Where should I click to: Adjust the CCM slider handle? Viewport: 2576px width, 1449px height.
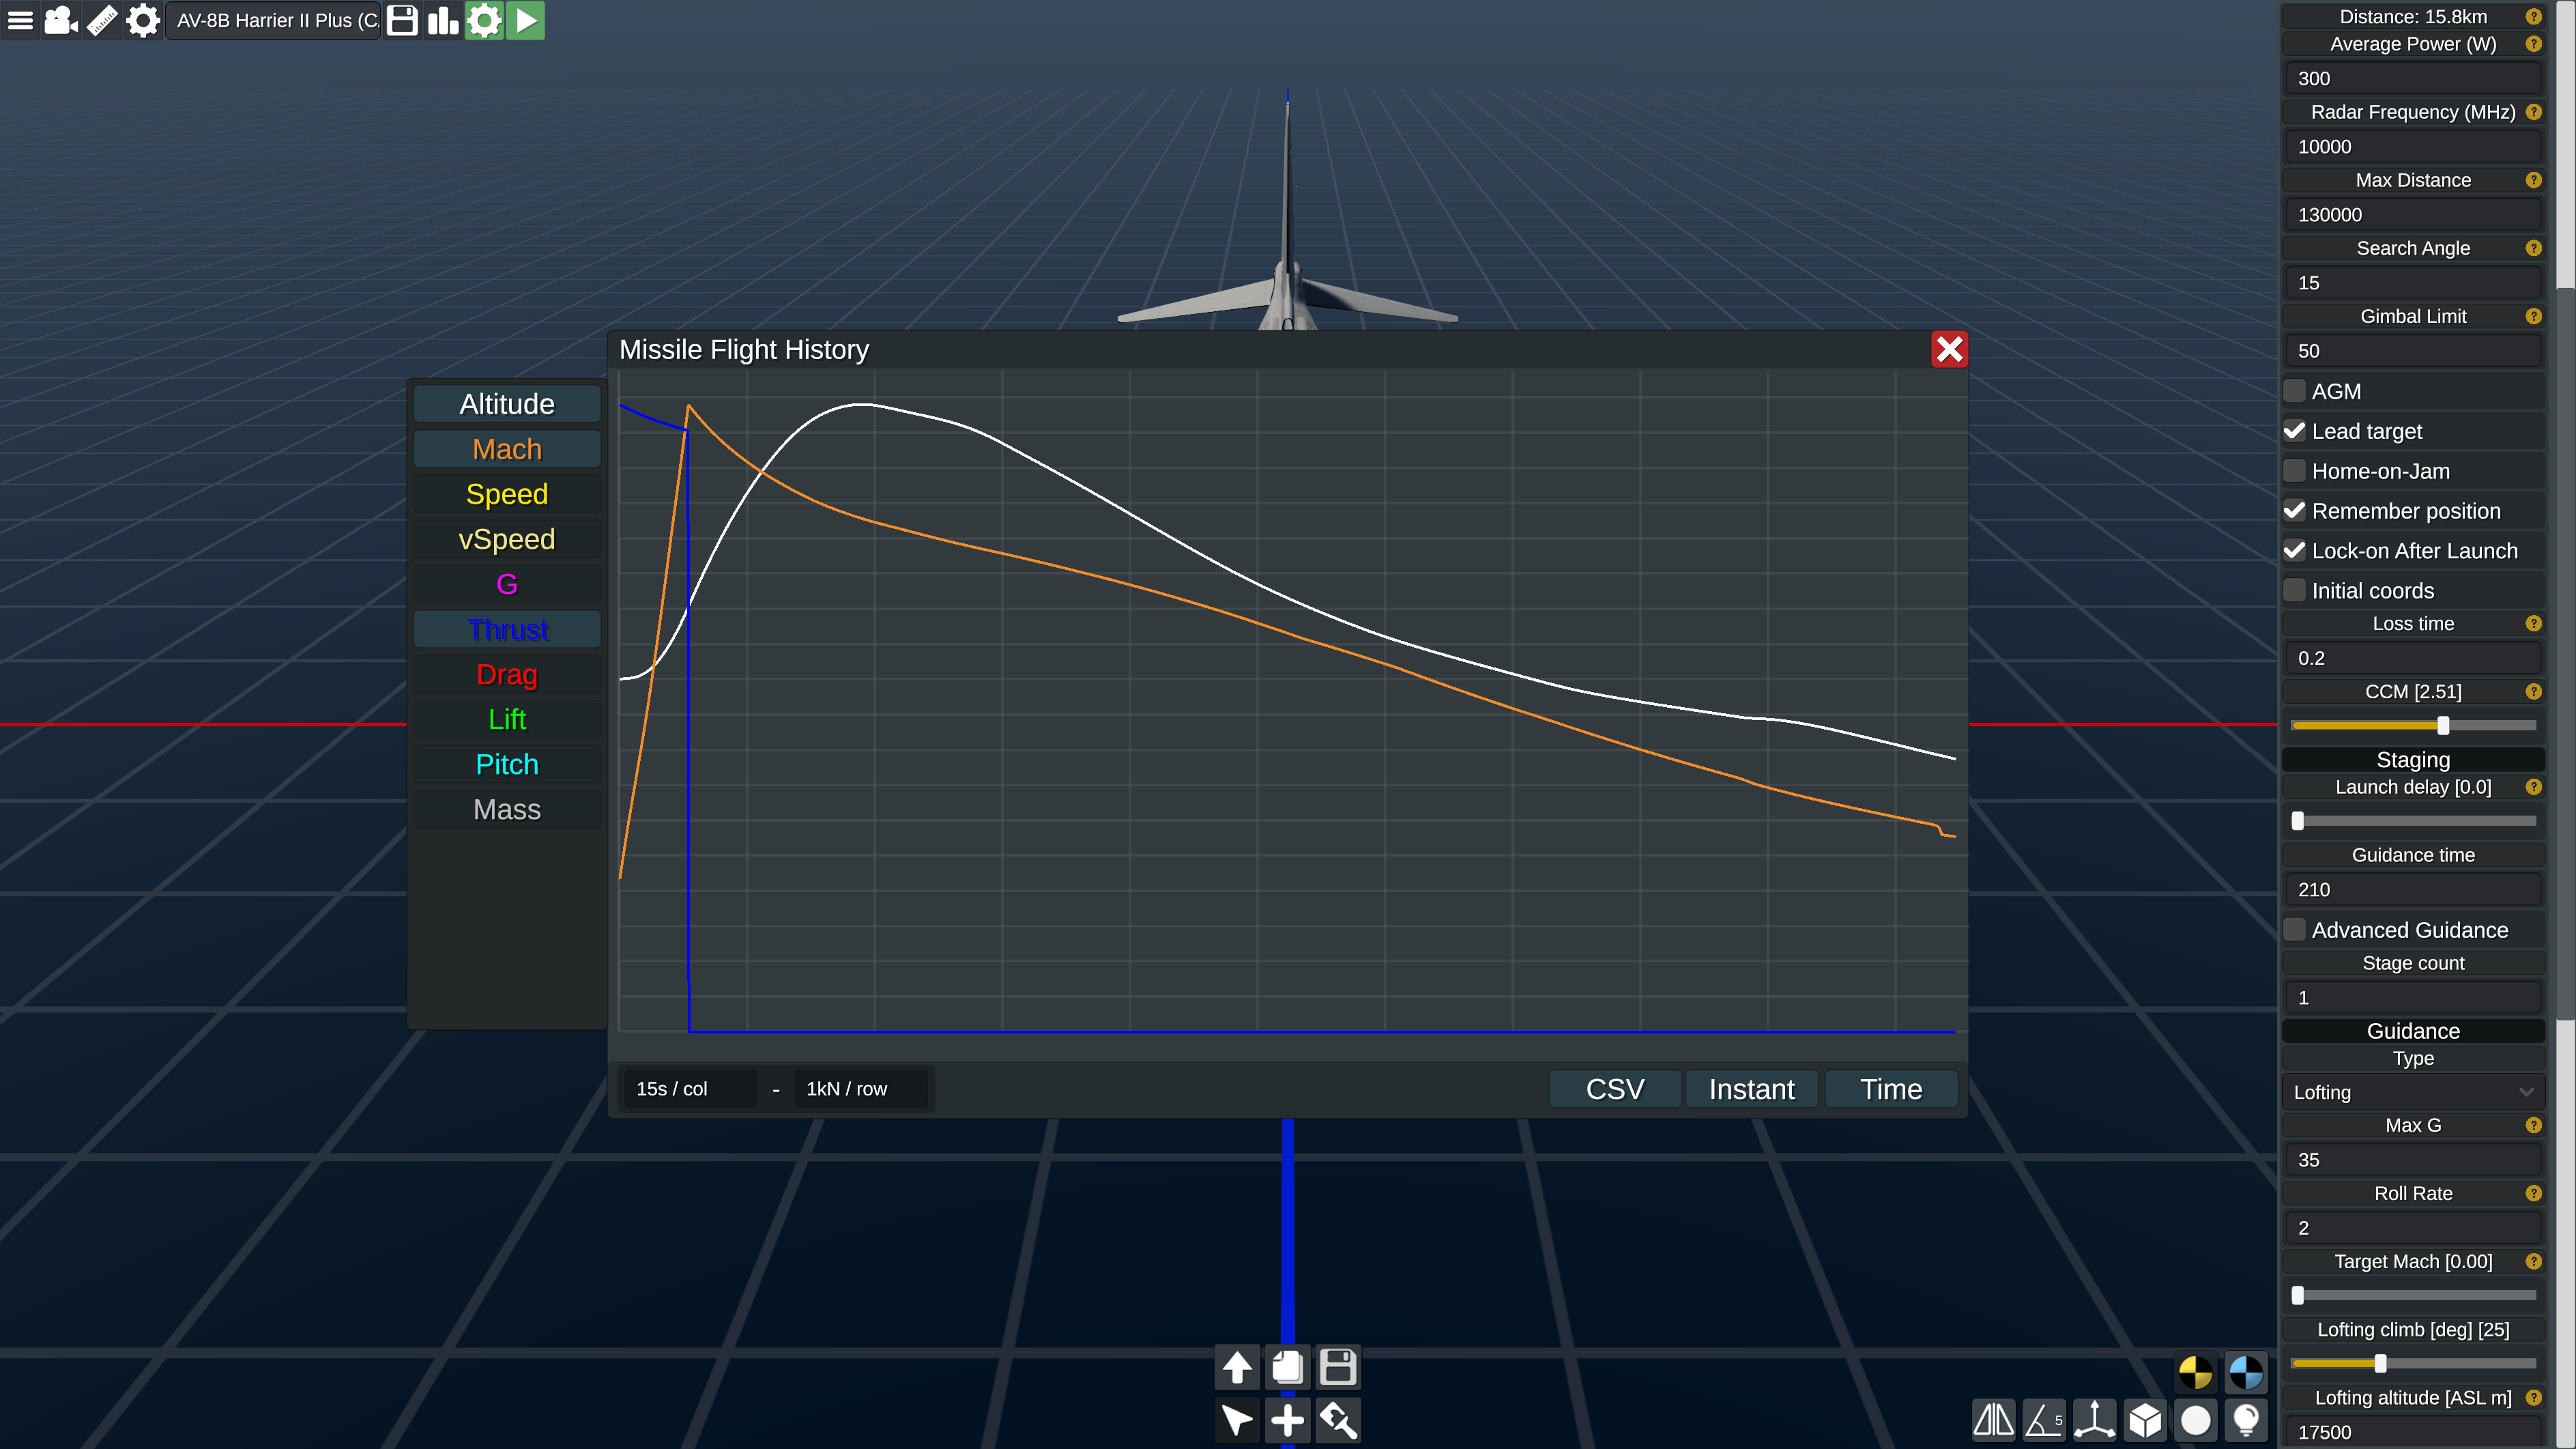click(2443, 725)
